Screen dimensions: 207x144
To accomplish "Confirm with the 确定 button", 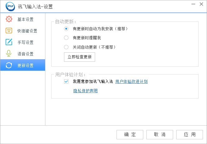I will point(130,135).
